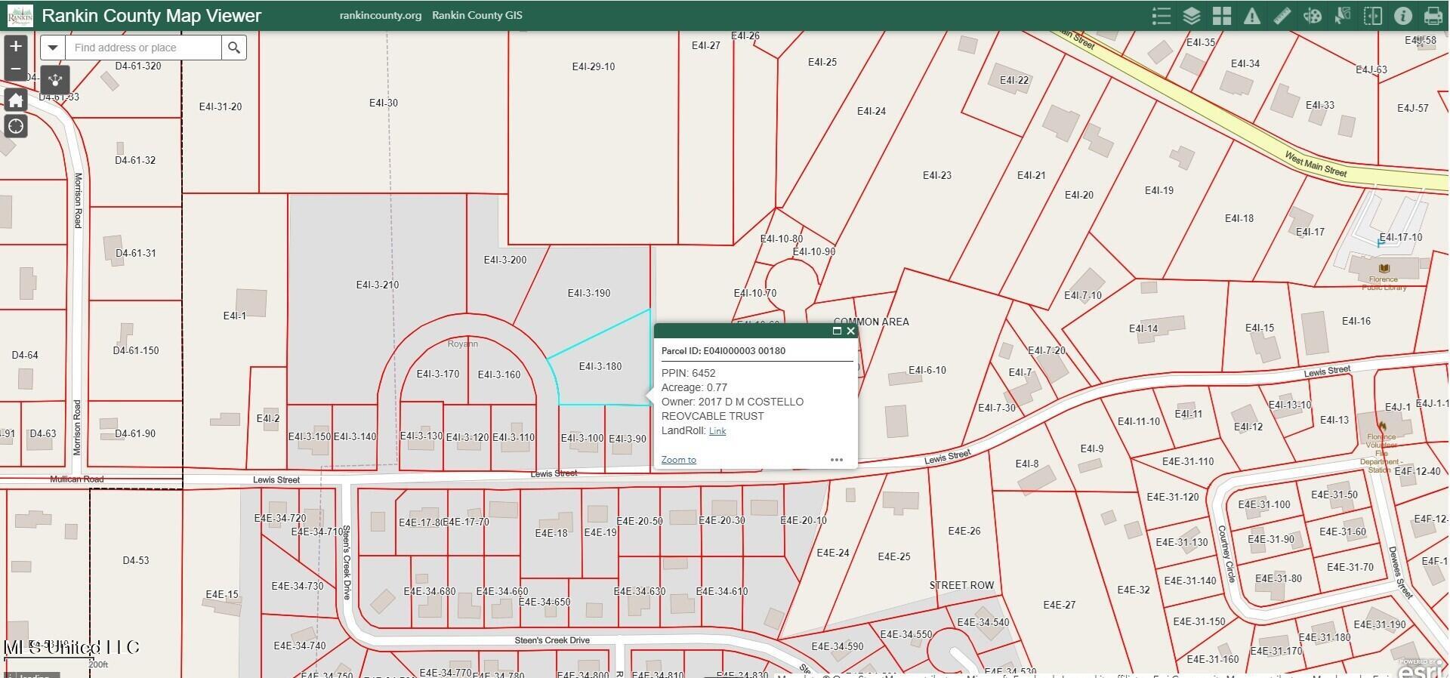
Task: Open the About info icon
Action: click(1403, 16)
